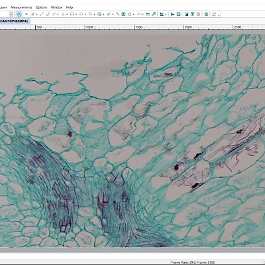The height and width of the screenshot is (265, 265).
Task: Click the 1000 mark on horizontal ruler
Action: [x=89, y=27]
